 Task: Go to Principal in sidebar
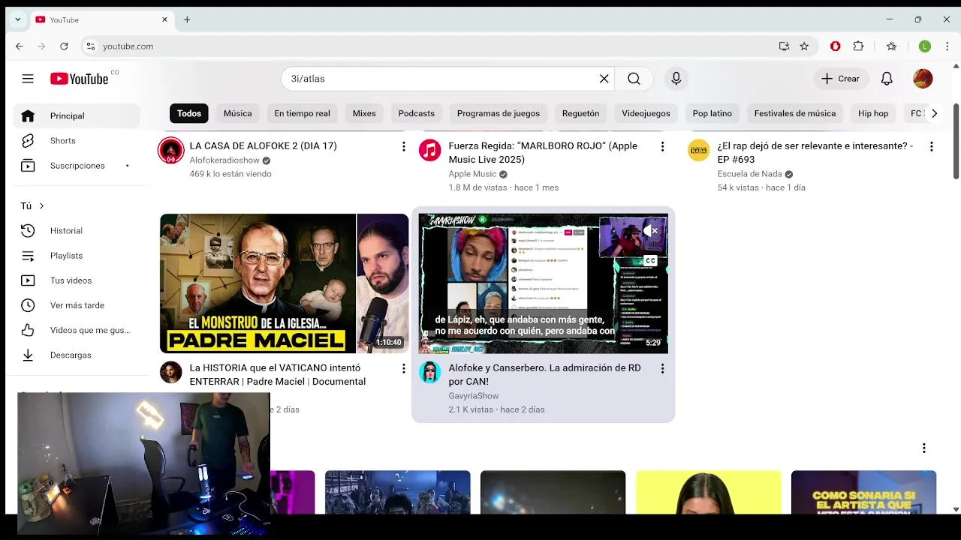[x=77, y=116]
